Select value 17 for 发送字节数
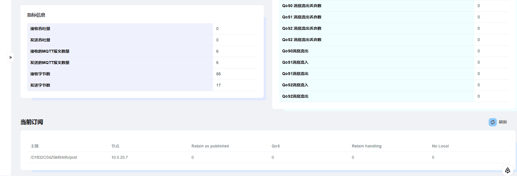Viewport: 517px width, 176px height. 218,85
